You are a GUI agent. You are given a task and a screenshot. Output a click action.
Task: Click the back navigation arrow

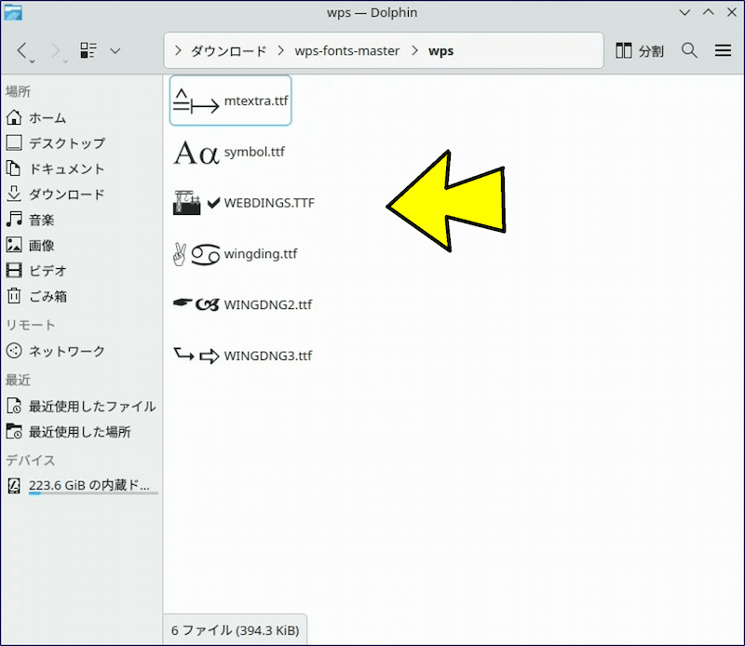(25, 50)
